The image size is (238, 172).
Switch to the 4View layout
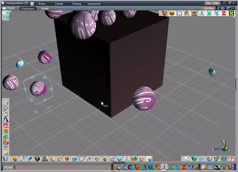(x=42, y=3)
